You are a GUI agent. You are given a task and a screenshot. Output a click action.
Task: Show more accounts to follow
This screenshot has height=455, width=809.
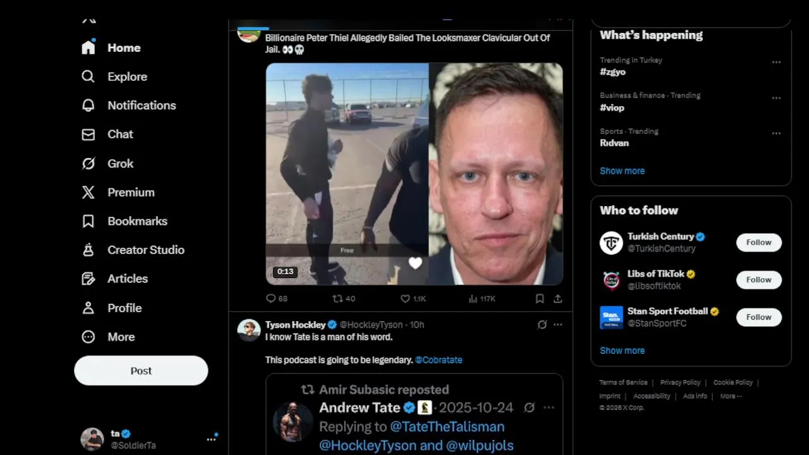pos(622,350)
